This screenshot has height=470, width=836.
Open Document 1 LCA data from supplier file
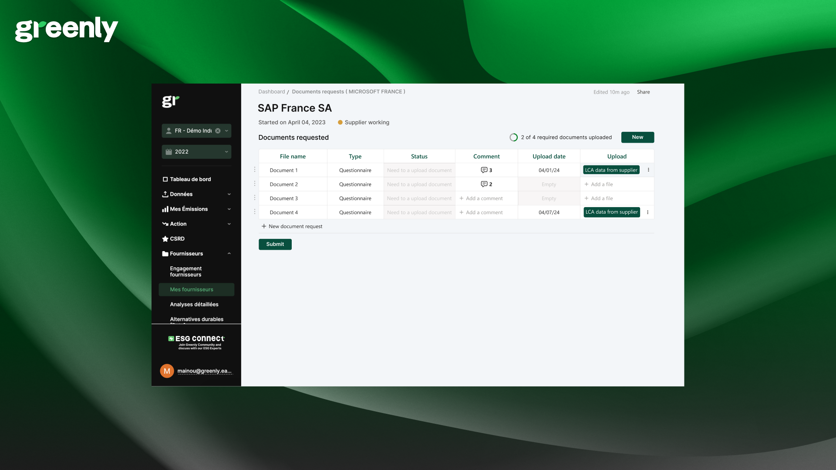pos(611,170)
